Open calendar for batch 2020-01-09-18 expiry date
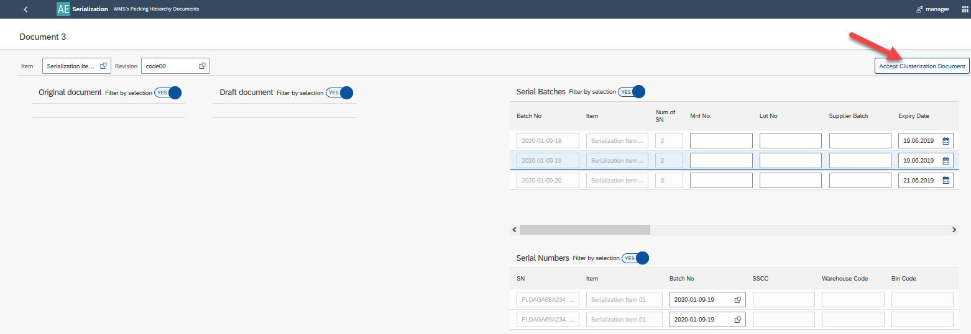The image size is (971, 334). 946,141
